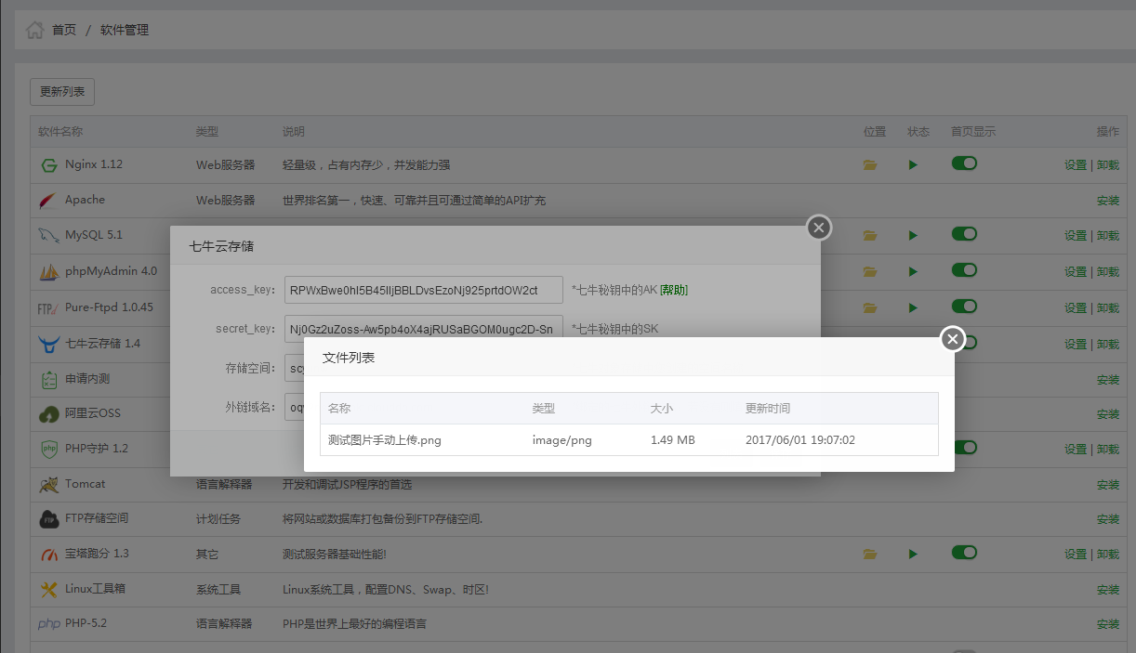
Task: Toggle Pure-Ftpd homepage display switch
Action: point(964,306)
